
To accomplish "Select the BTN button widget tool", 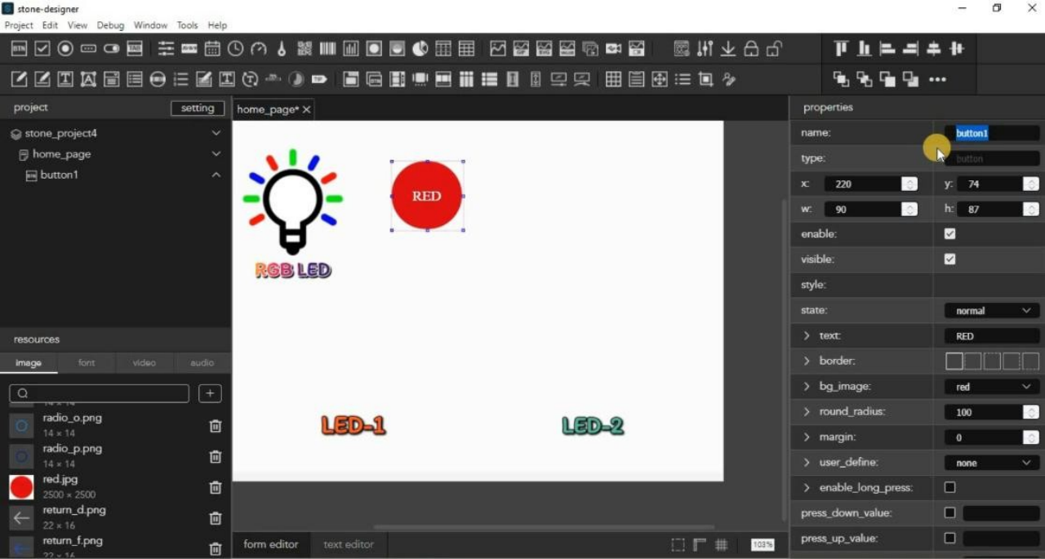I will click(x=19, y=49).
